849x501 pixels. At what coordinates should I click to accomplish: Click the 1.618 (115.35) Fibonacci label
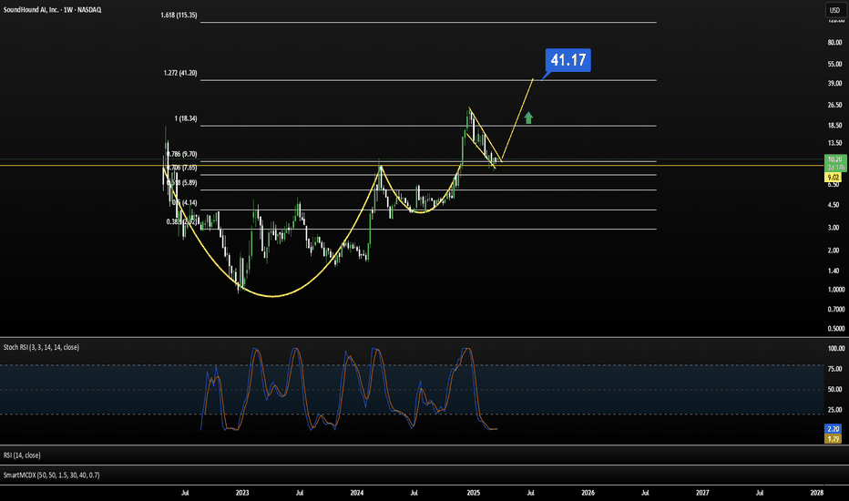(179, 15)
